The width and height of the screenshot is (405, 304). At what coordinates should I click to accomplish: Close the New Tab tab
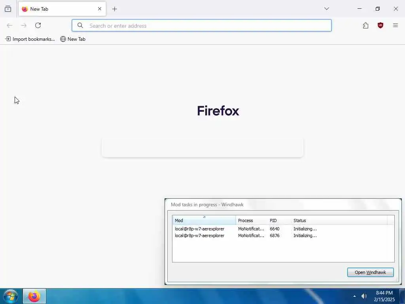[x=100, y=9]
